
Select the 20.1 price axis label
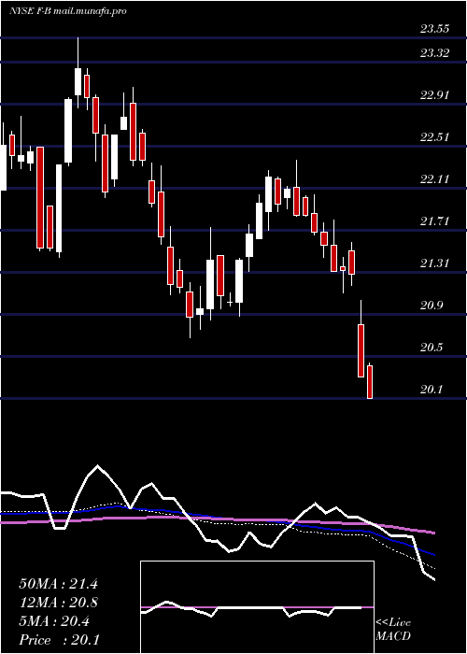(432, 390)
